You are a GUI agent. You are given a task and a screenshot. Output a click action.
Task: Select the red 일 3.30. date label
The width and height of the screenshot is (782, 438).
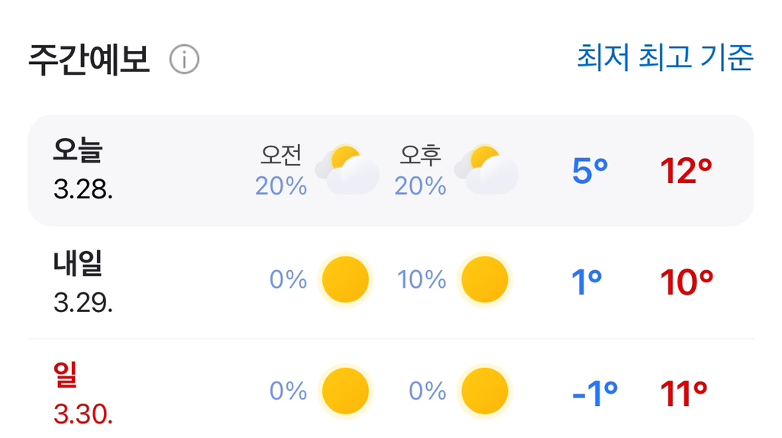[x=82, y=393]
